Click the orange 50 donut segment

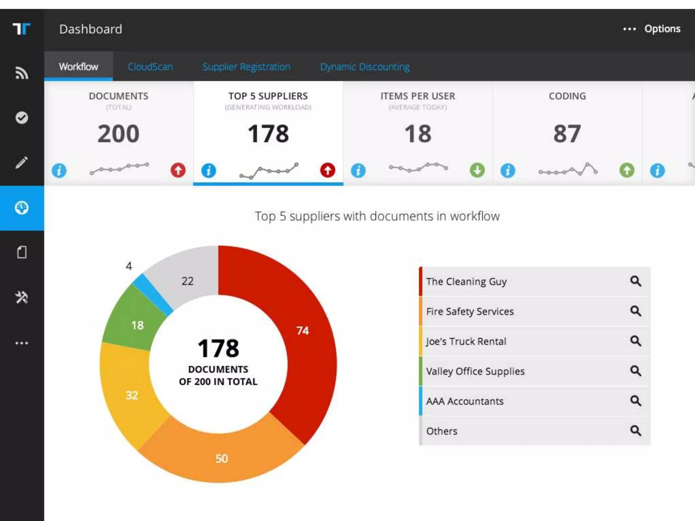point(221,458)
